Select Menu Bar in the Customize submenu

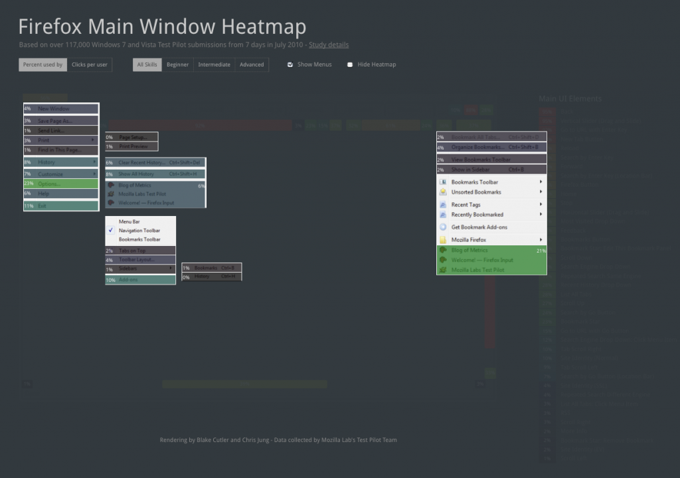coord(141,221)
